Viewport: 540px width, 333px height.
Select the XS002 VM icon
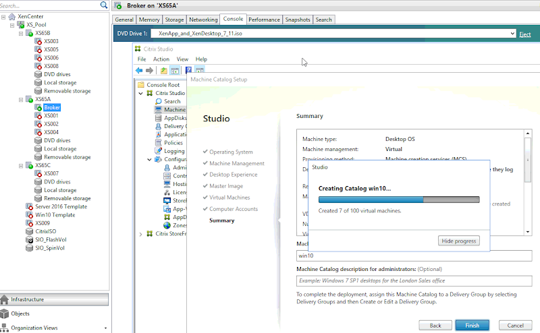38,124
